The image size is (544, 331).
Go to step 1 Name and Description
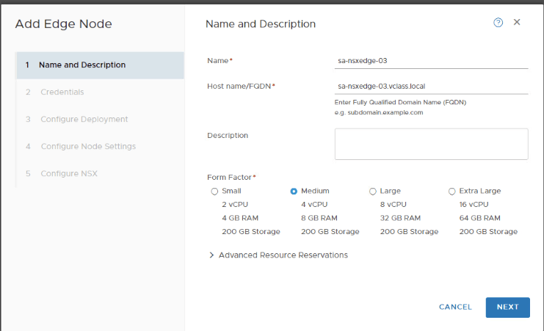point(81,65)
